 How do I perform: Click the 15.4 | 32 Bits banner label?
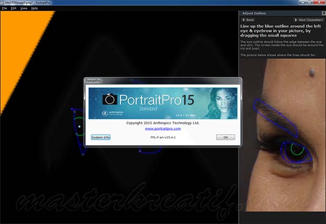(185, 115)
